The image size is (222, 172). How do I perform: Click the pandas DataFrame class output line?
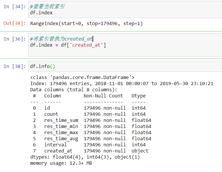click(82, 77)
